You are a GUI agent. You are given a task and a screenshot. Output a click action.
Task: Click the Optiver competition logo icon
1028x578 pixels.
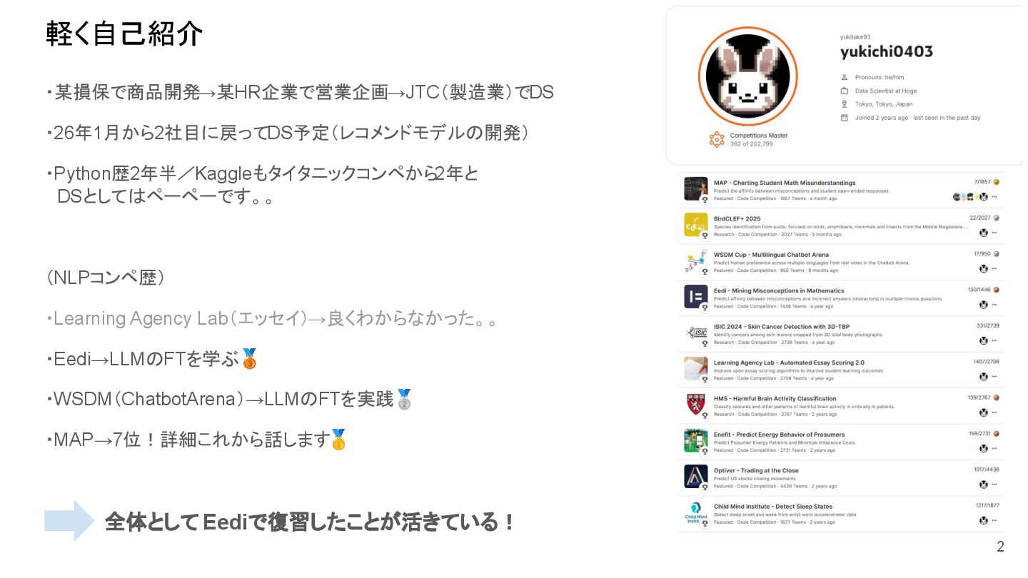(695, 476)
